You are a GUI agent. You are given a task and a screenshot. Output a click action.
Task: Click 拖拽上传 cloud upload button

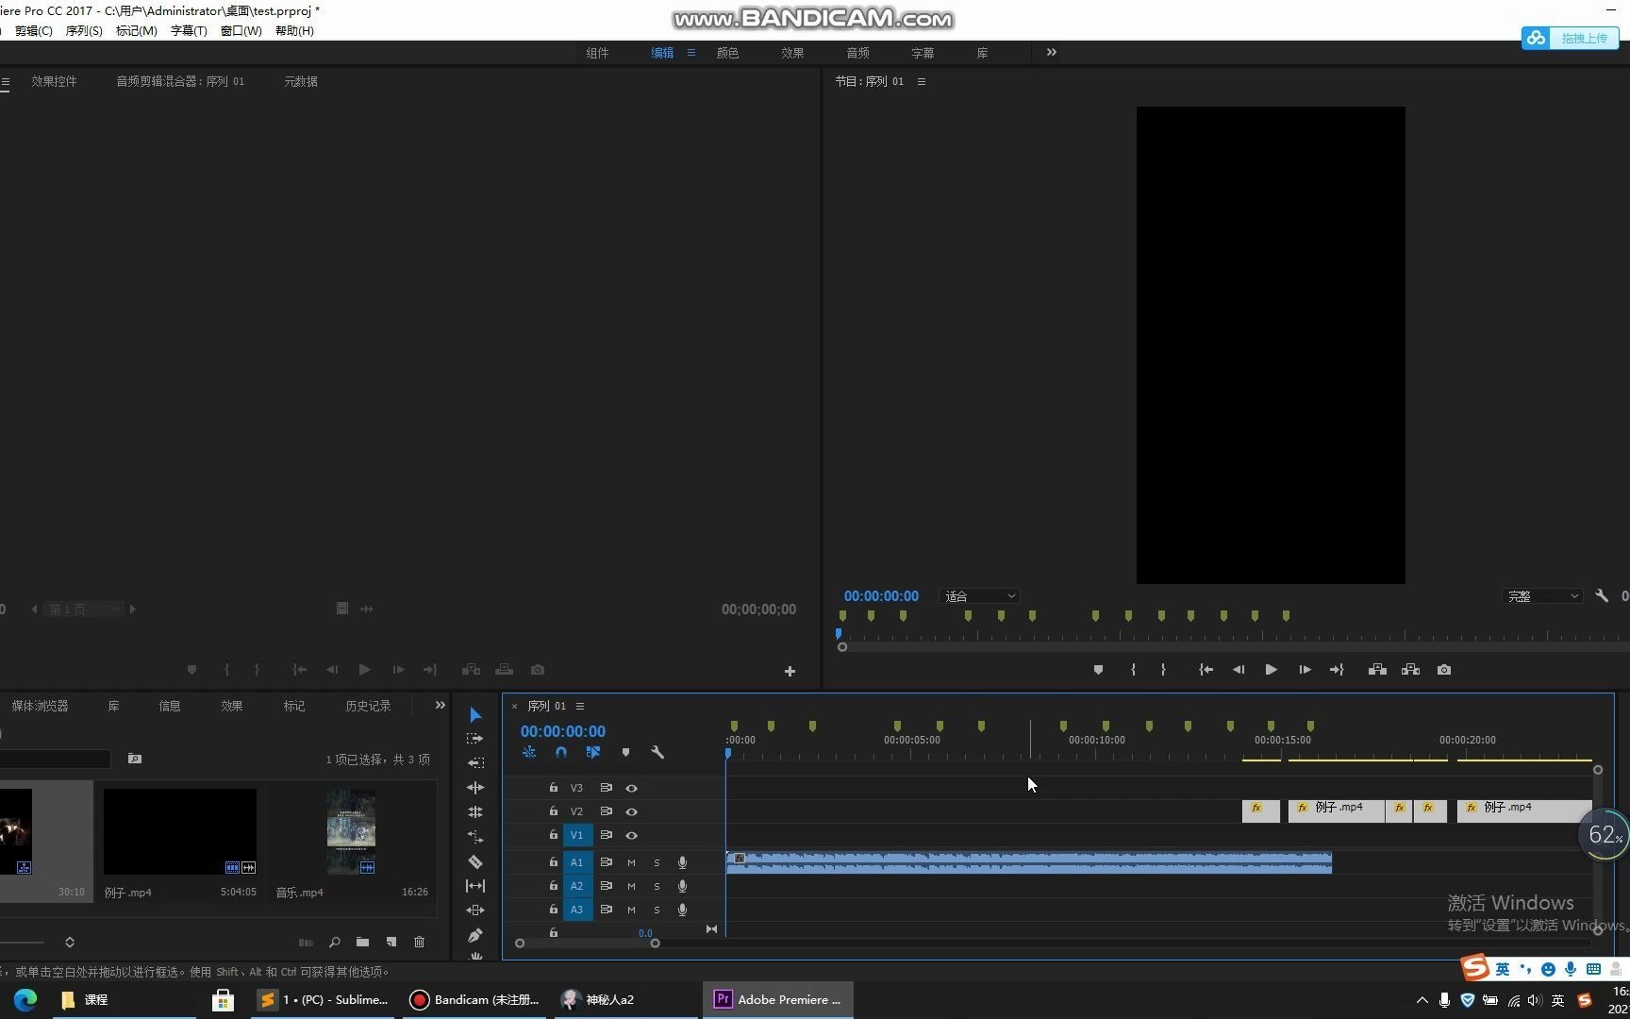1570,38
